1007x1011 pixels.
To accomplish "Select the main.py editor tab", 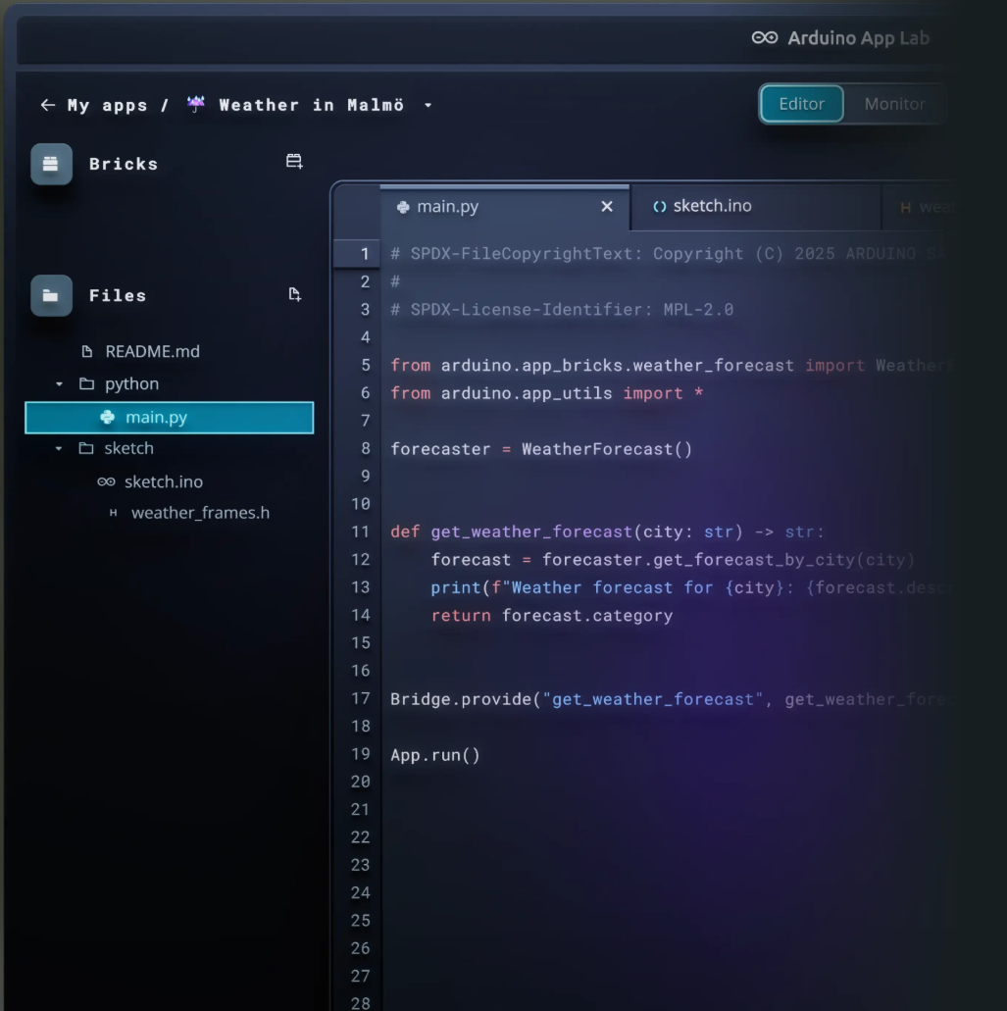I will pyautogui.click(x=447, y=207).
